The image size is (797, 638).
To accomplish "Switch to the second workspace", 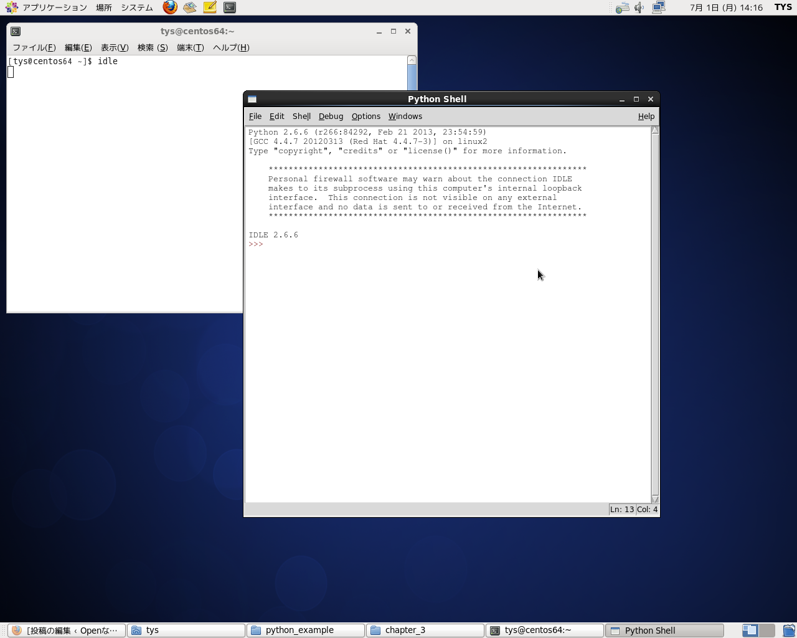I will [767, 631].
